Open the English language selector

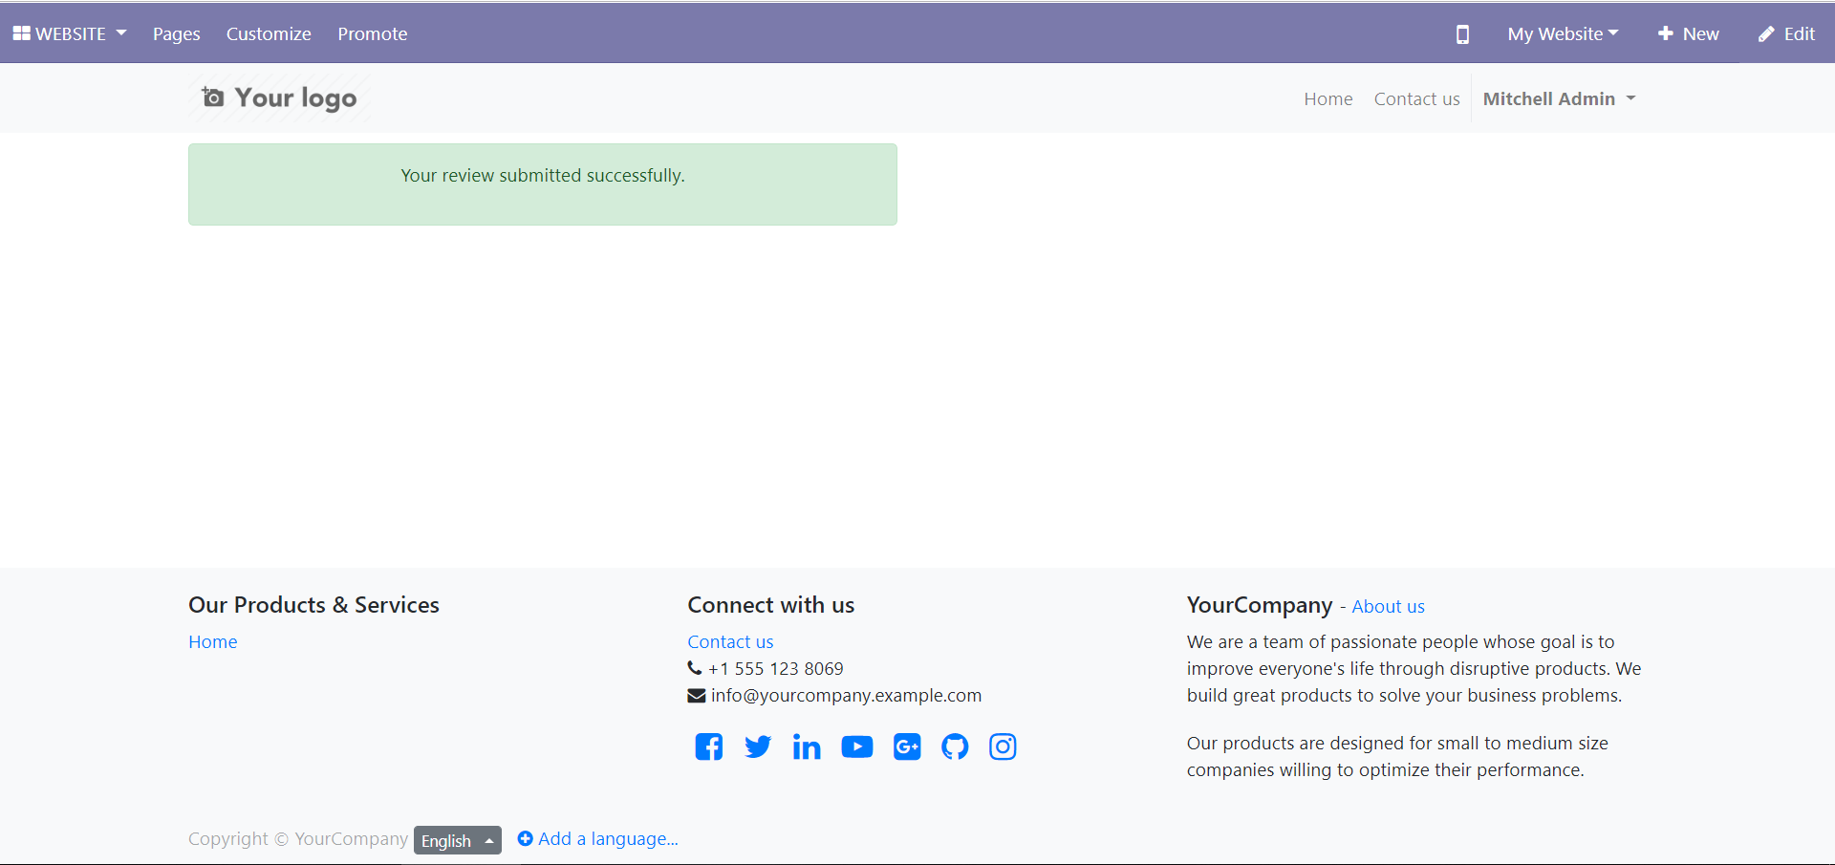point(457,840)
